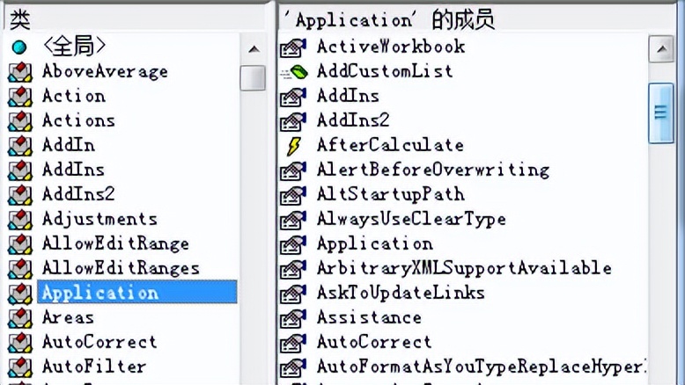Select the AlertBeforeOverwriting member
The image size is (685, 385).
click(433, 171)
